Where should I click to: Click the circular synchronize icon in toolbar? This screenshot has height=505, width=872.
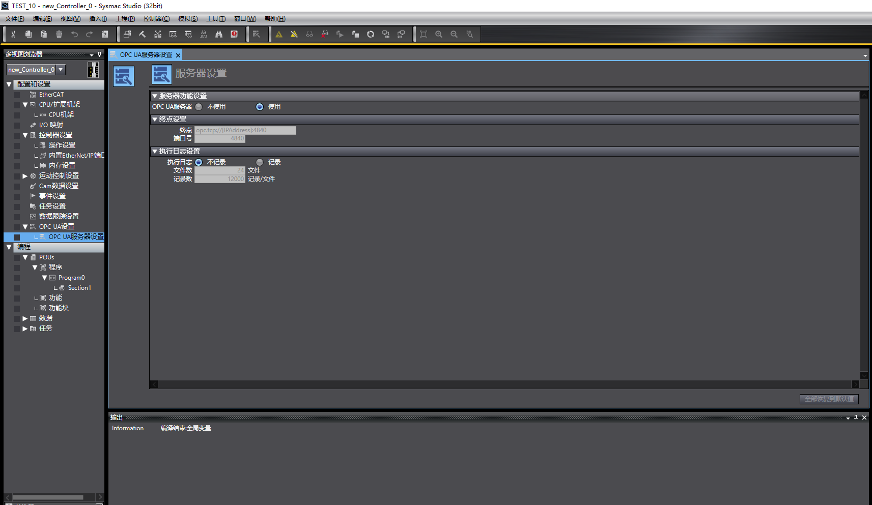tap(371, 34)
